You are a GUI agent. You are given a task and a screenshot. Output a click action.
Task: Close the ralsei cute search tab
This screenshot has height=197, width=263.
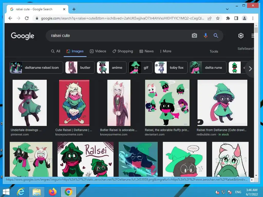click(64, 9)
